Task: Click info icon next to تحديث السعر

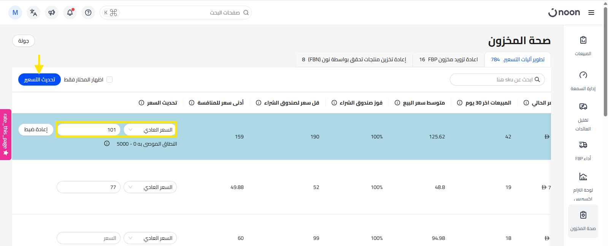Action: click(x=141, y=103)
